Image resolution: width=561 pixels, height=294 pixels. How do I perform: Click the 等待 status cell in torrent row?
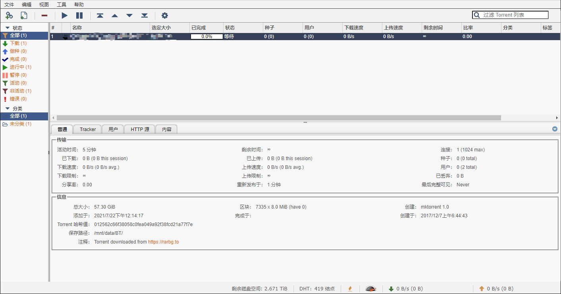[x=229, y=36]
